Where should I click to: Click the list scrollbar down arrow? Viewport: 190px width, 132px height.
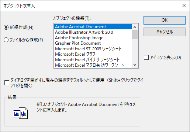pyautogui.click(x=135, y=65)
